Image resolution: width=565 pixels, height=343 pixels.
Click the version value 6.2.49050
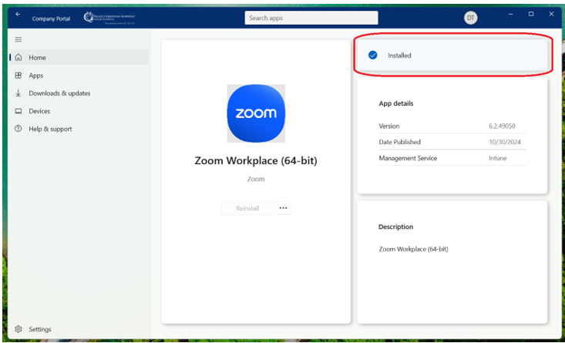pyautogui.click(x=502, y=126)
